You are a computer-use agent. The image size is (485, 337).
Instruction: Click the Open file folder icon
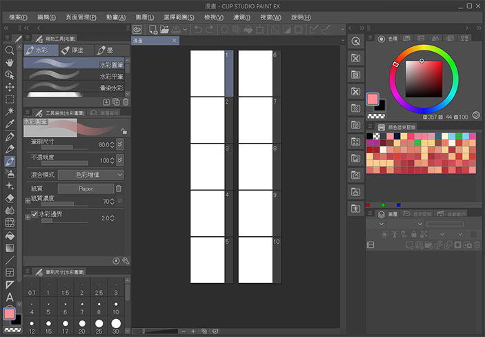[x=164, y=30]
